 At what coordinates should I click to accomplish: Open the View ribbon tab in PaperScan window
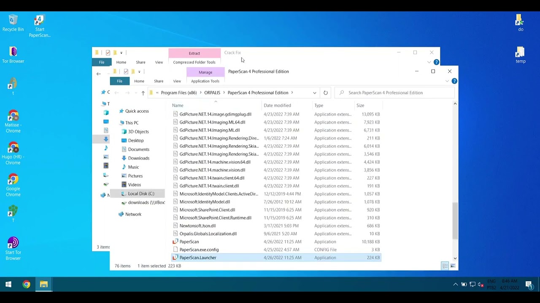coord(177,81)
